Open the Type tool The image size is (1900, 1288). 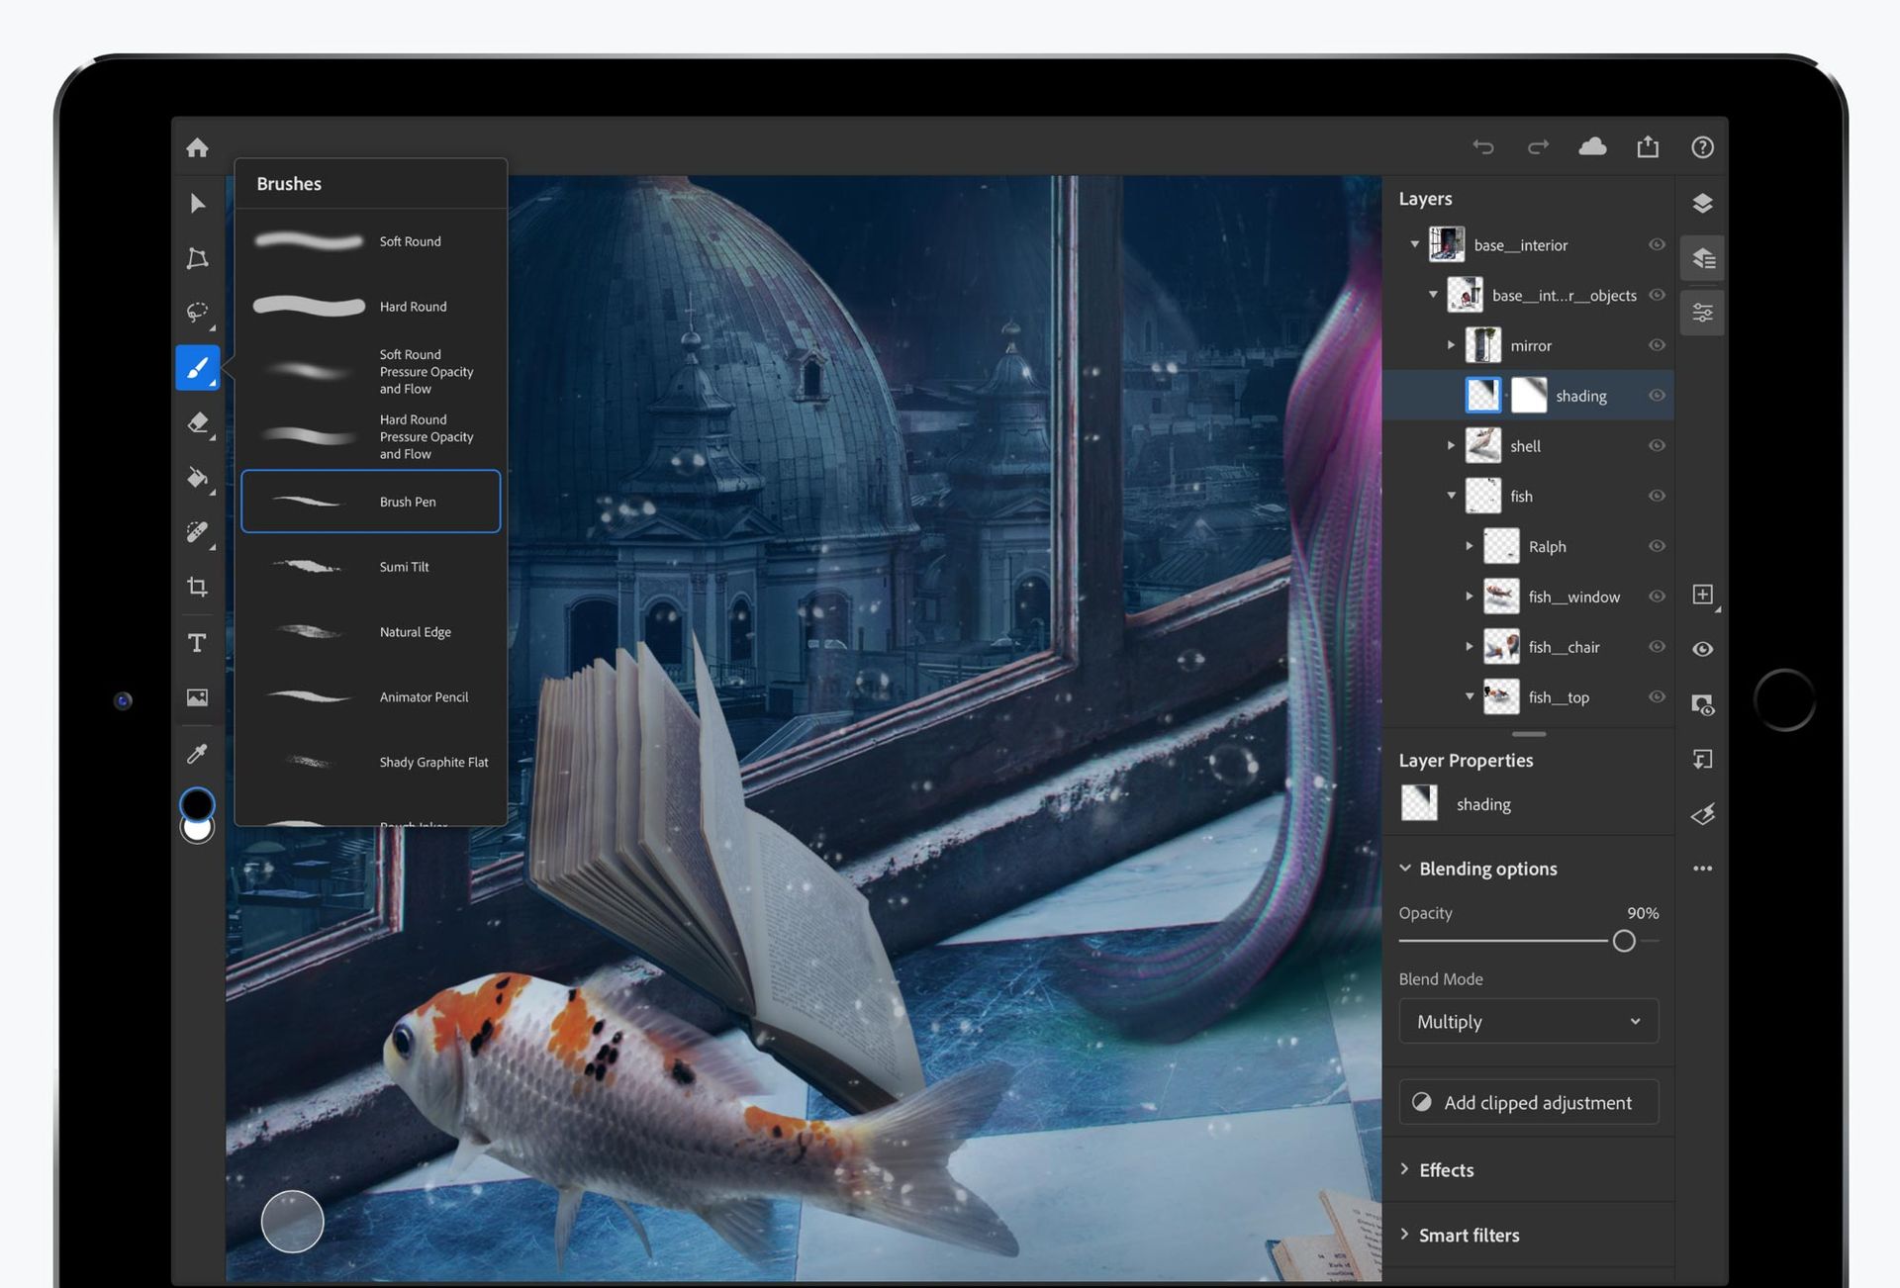[197, 643]
